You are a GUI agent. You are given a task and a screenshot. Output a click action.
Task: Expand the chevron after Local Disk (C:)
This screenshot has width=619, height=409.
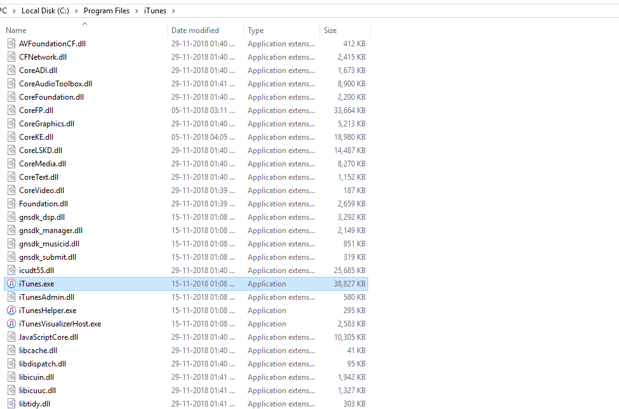(76, 11)
